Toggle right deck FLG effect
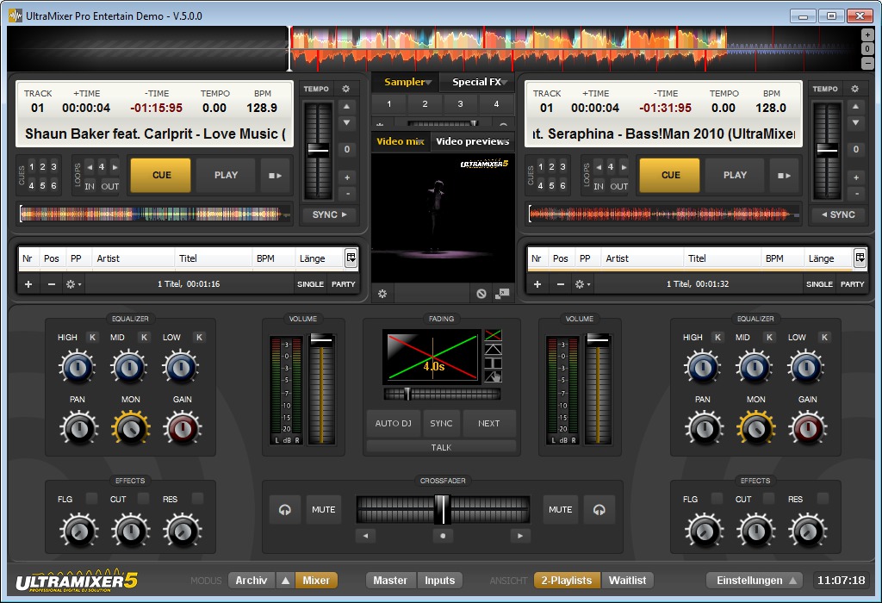The image size is (882, 603). (x=717, y=499)
